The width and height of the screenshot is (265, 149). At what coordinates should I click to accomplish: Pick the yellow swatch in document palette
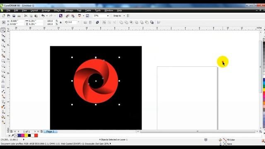click(x=26, y=135)
